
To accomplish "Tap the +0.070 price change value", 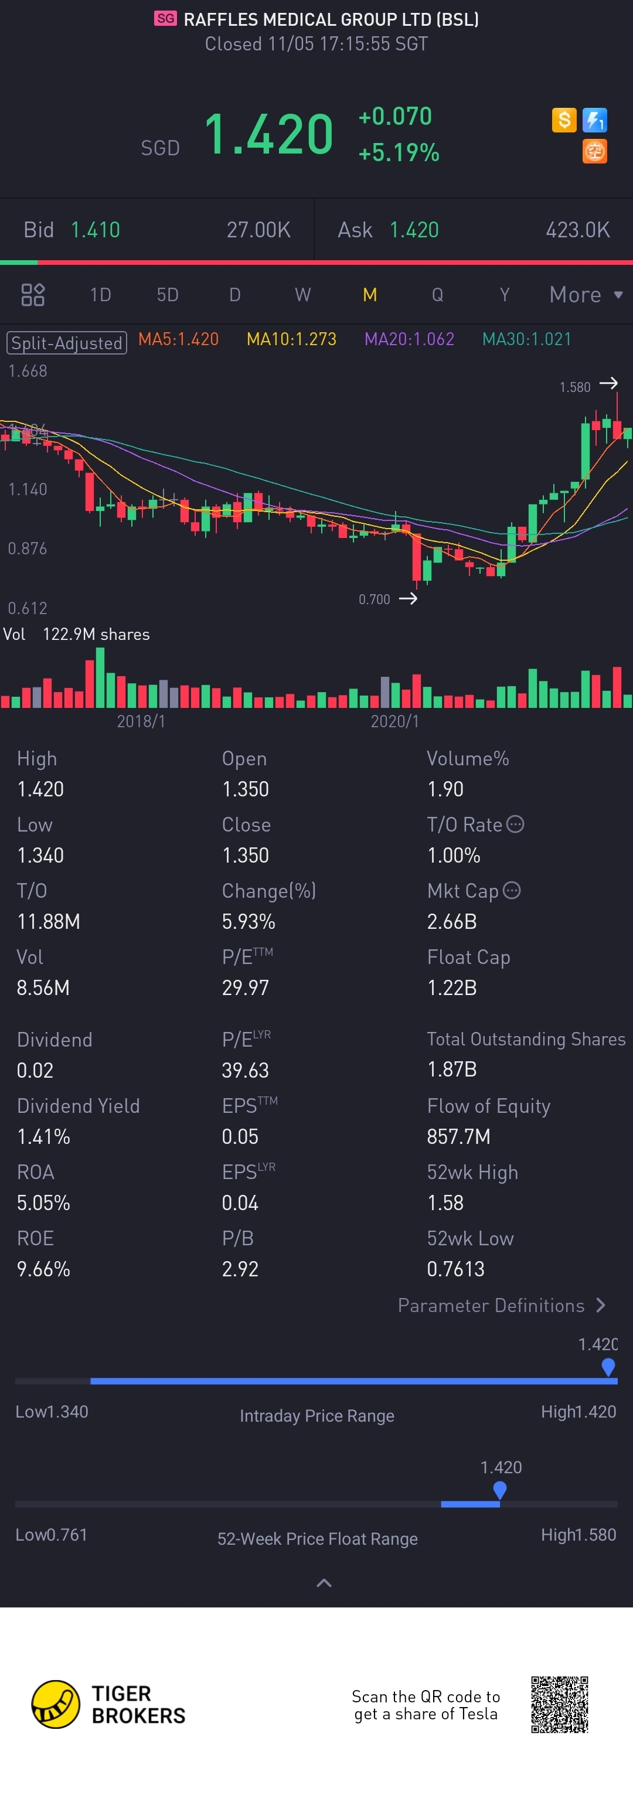I will [395, 116].
